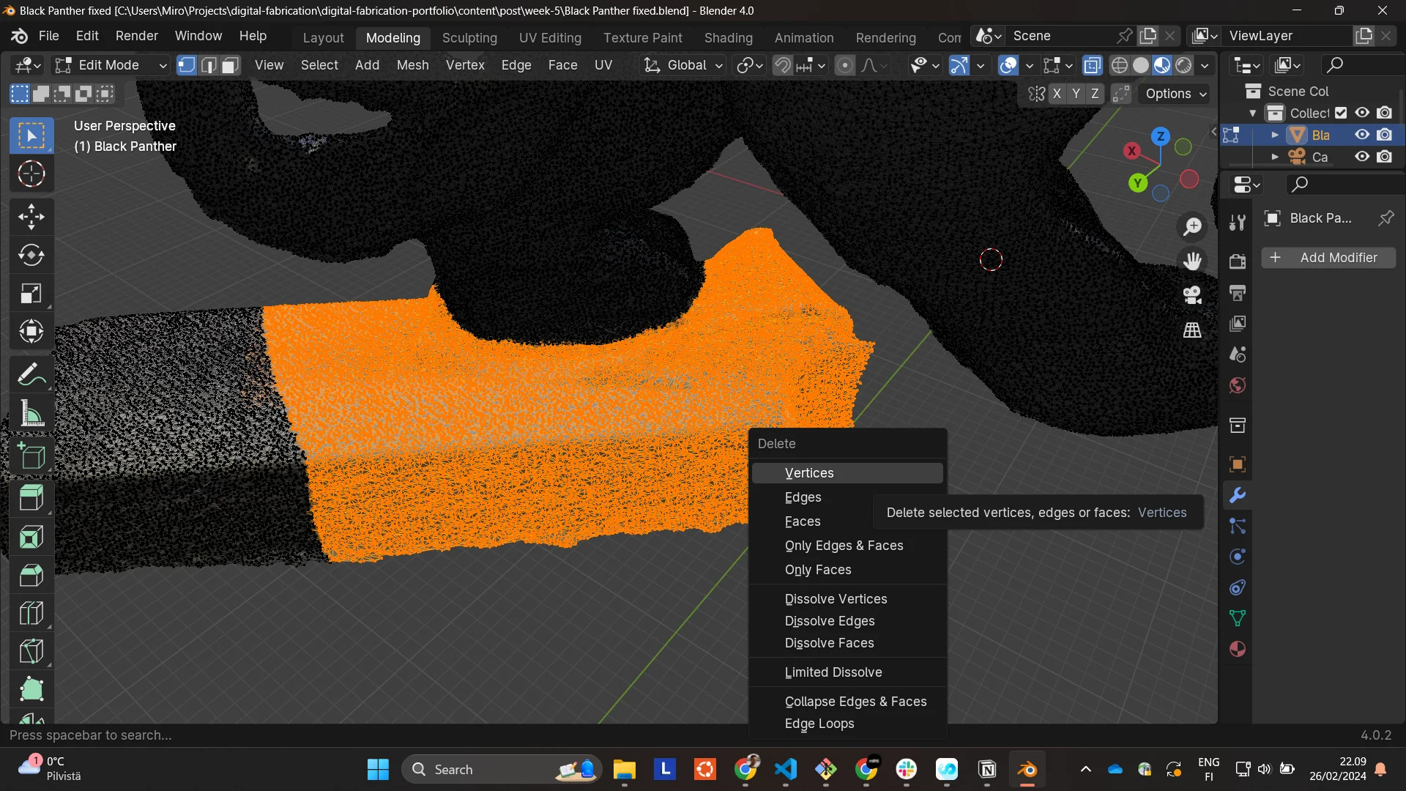Viewport: 1406px width, 791px height.
Task: Toggle X-ray view
Action: tap(1092, 65)
